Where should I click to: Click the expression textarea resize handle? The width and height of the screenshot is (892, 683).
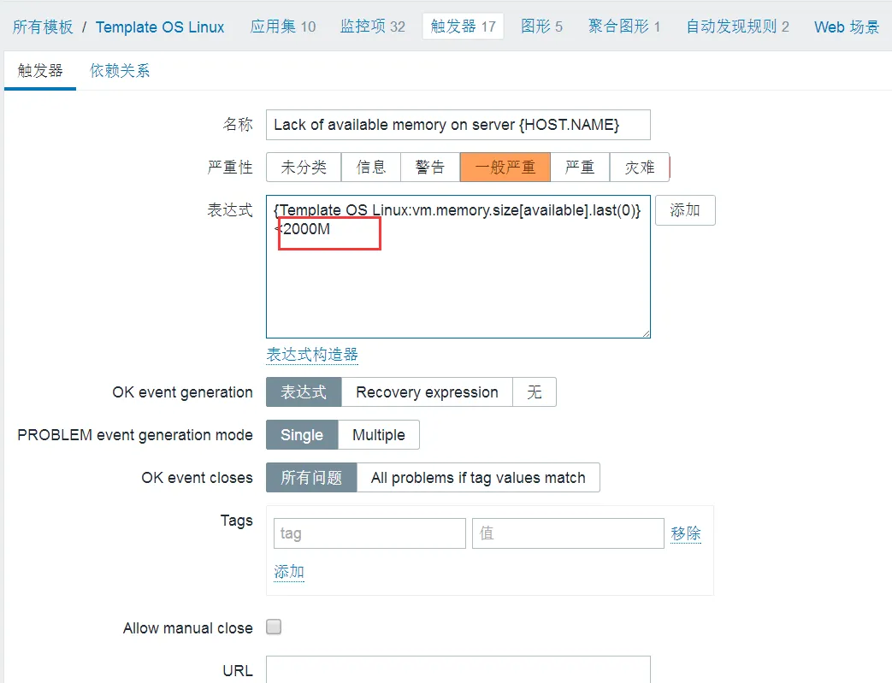point(646,334)
